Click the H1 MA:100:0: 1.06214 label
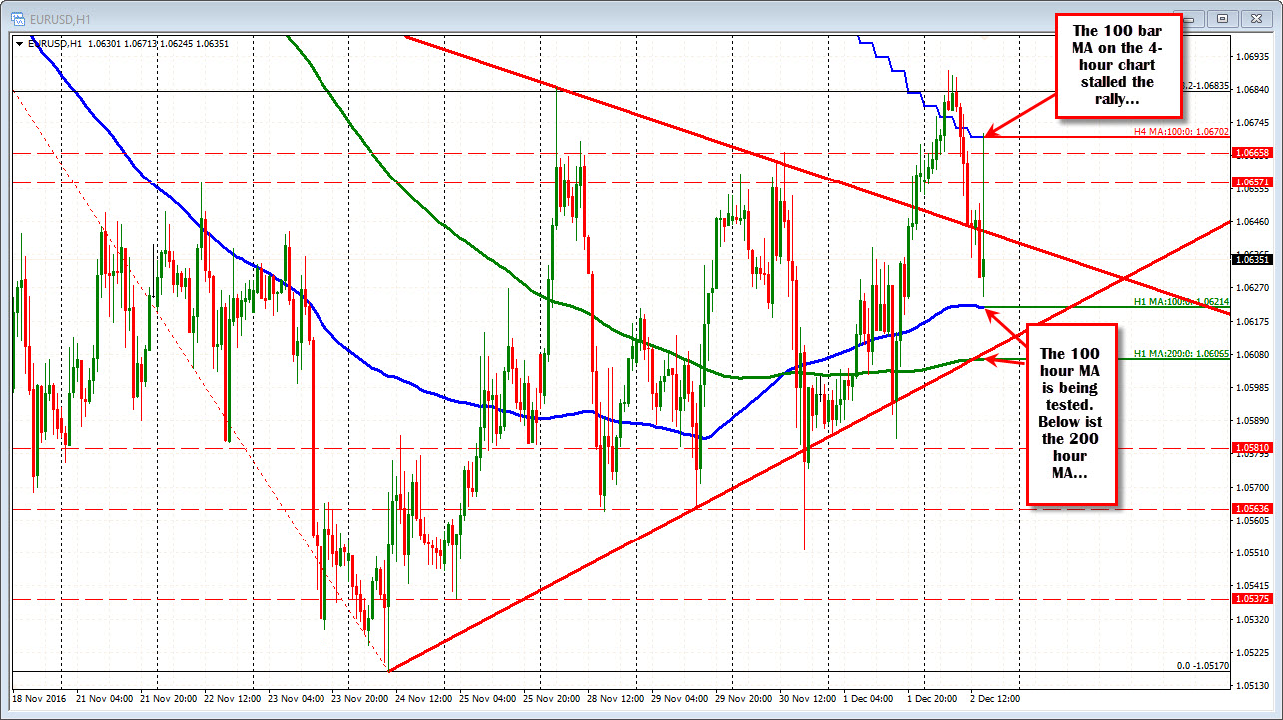Screen dimensions: 1283x720 coord(1181,301)
